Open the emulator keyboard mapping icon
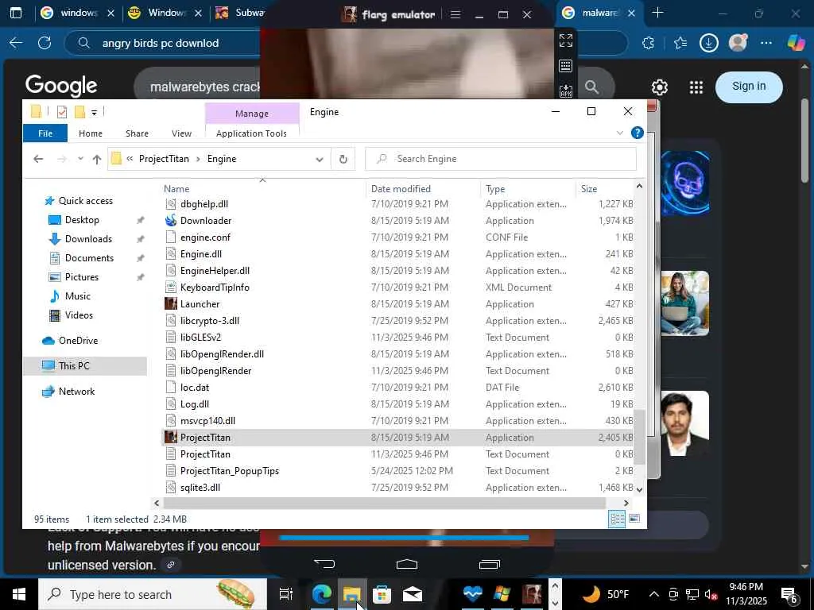 point(566,66)
